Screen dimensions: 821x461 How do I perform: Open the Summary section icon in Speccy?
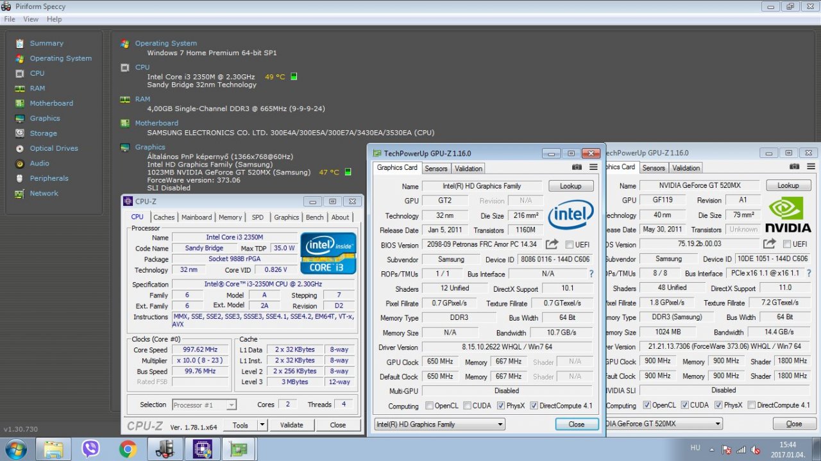click(19, 43)
